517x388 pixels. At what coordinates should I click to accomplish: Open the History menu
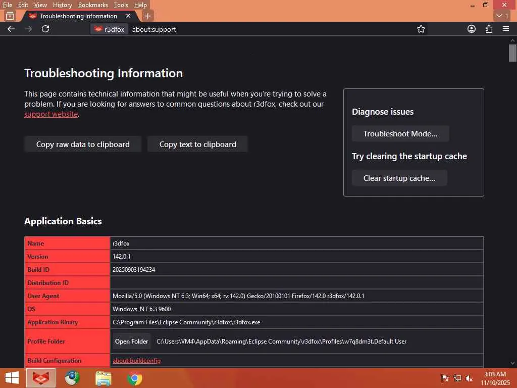(x=62, y=5)
